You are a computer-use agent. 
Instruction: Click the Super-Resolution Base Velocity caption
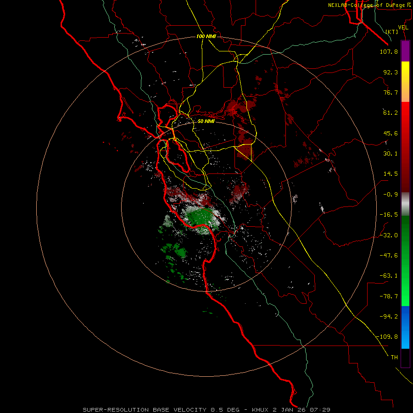(206, 410)
